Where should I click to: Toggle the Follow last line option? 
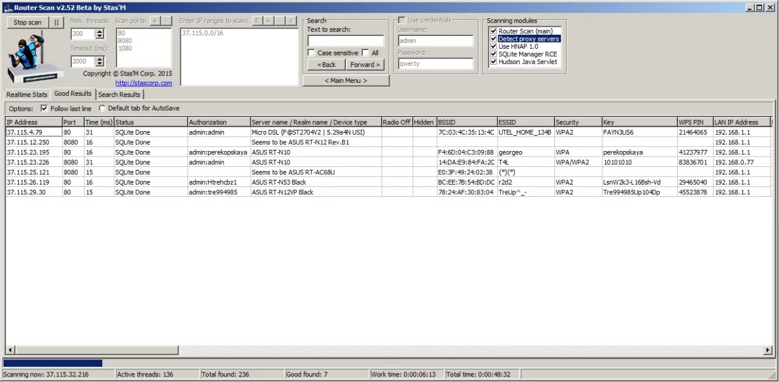click(x=44, y=108)
